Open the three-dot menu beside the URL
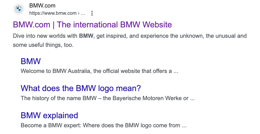The height and width of the screenshot is (134, 260). tap(92, 13)
